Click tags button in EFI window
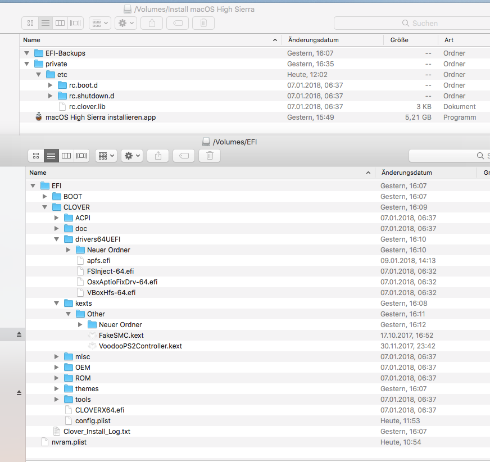Screen dimensions: 490x462 [x=184, y=156]
